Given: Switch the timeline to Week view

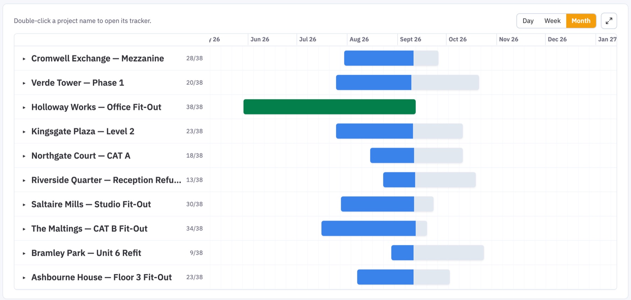Looking at the screenshot, I should (x=552, y=21).
